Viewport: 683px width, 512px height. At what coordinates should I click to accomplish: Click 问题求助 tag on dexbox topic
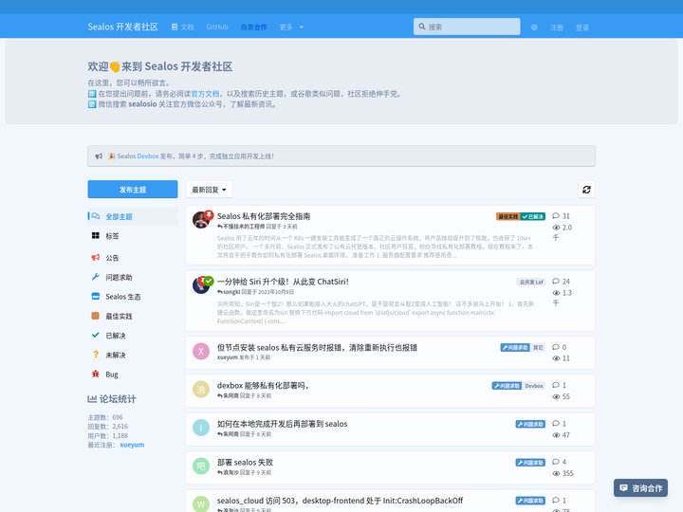[507, 386]
